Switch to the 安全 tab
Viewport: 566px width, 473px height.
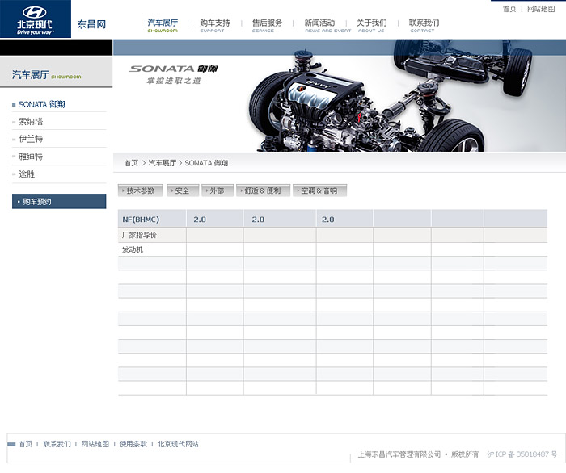click(182, 190)
